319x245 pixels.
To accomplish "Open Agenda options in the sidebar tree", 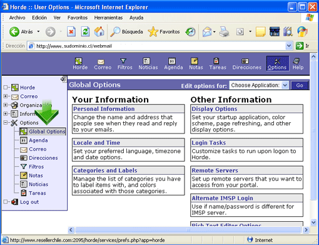I will pyautogui.click(x=34, y=140).
